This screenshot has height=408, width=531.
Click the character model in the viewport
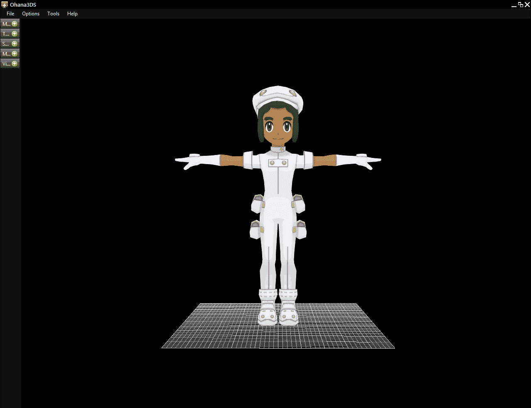[278, 205]
